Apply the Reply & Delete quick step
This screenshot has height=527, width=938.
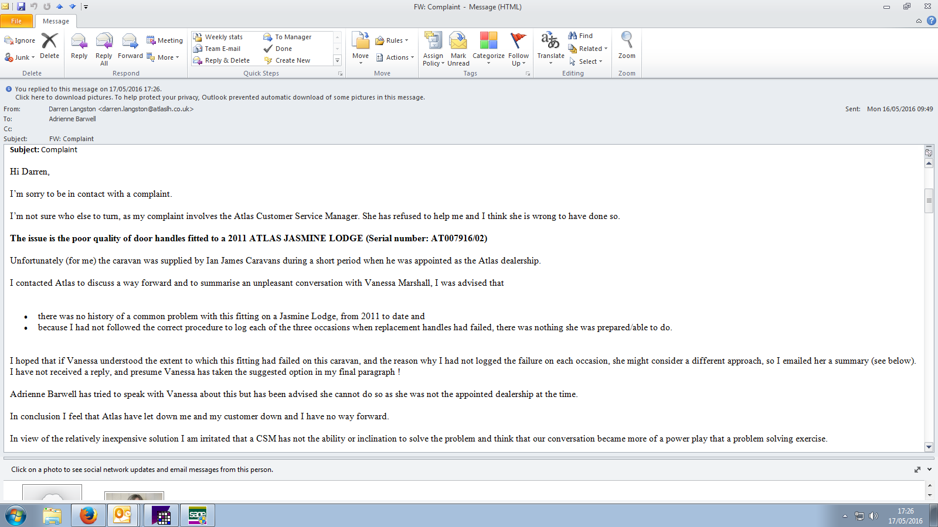pyautogui.click(x=222, y=60)
